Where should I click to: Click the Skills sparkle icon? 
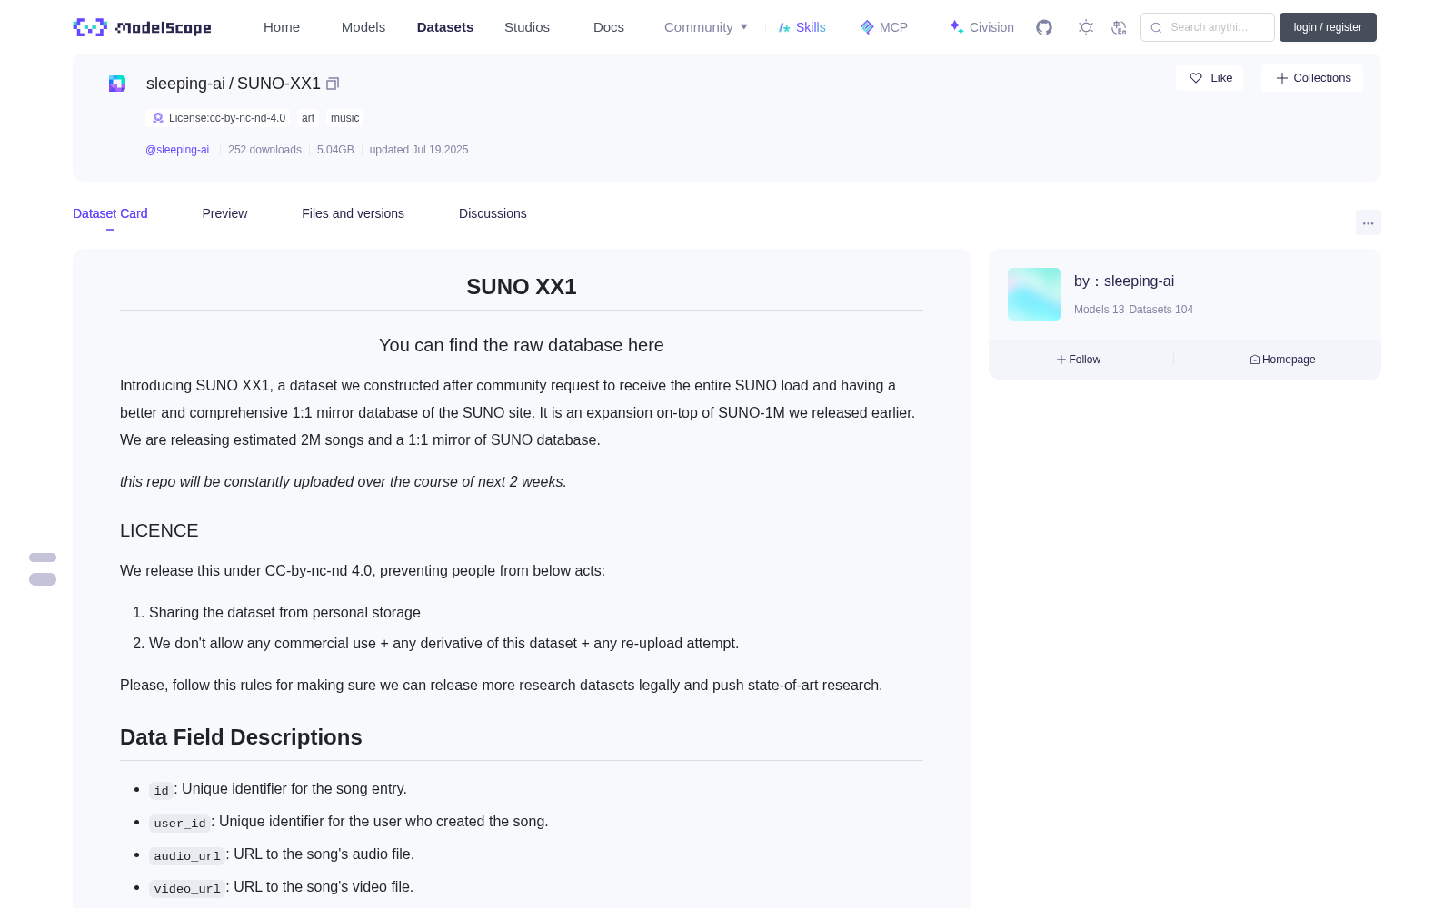point(784,27)
